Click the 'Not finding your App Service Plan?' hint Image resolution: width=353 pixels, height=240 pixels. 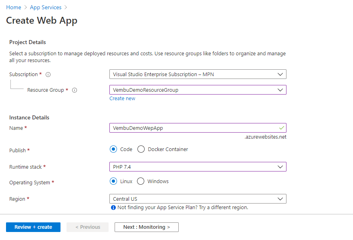click(x=183, y=208)
